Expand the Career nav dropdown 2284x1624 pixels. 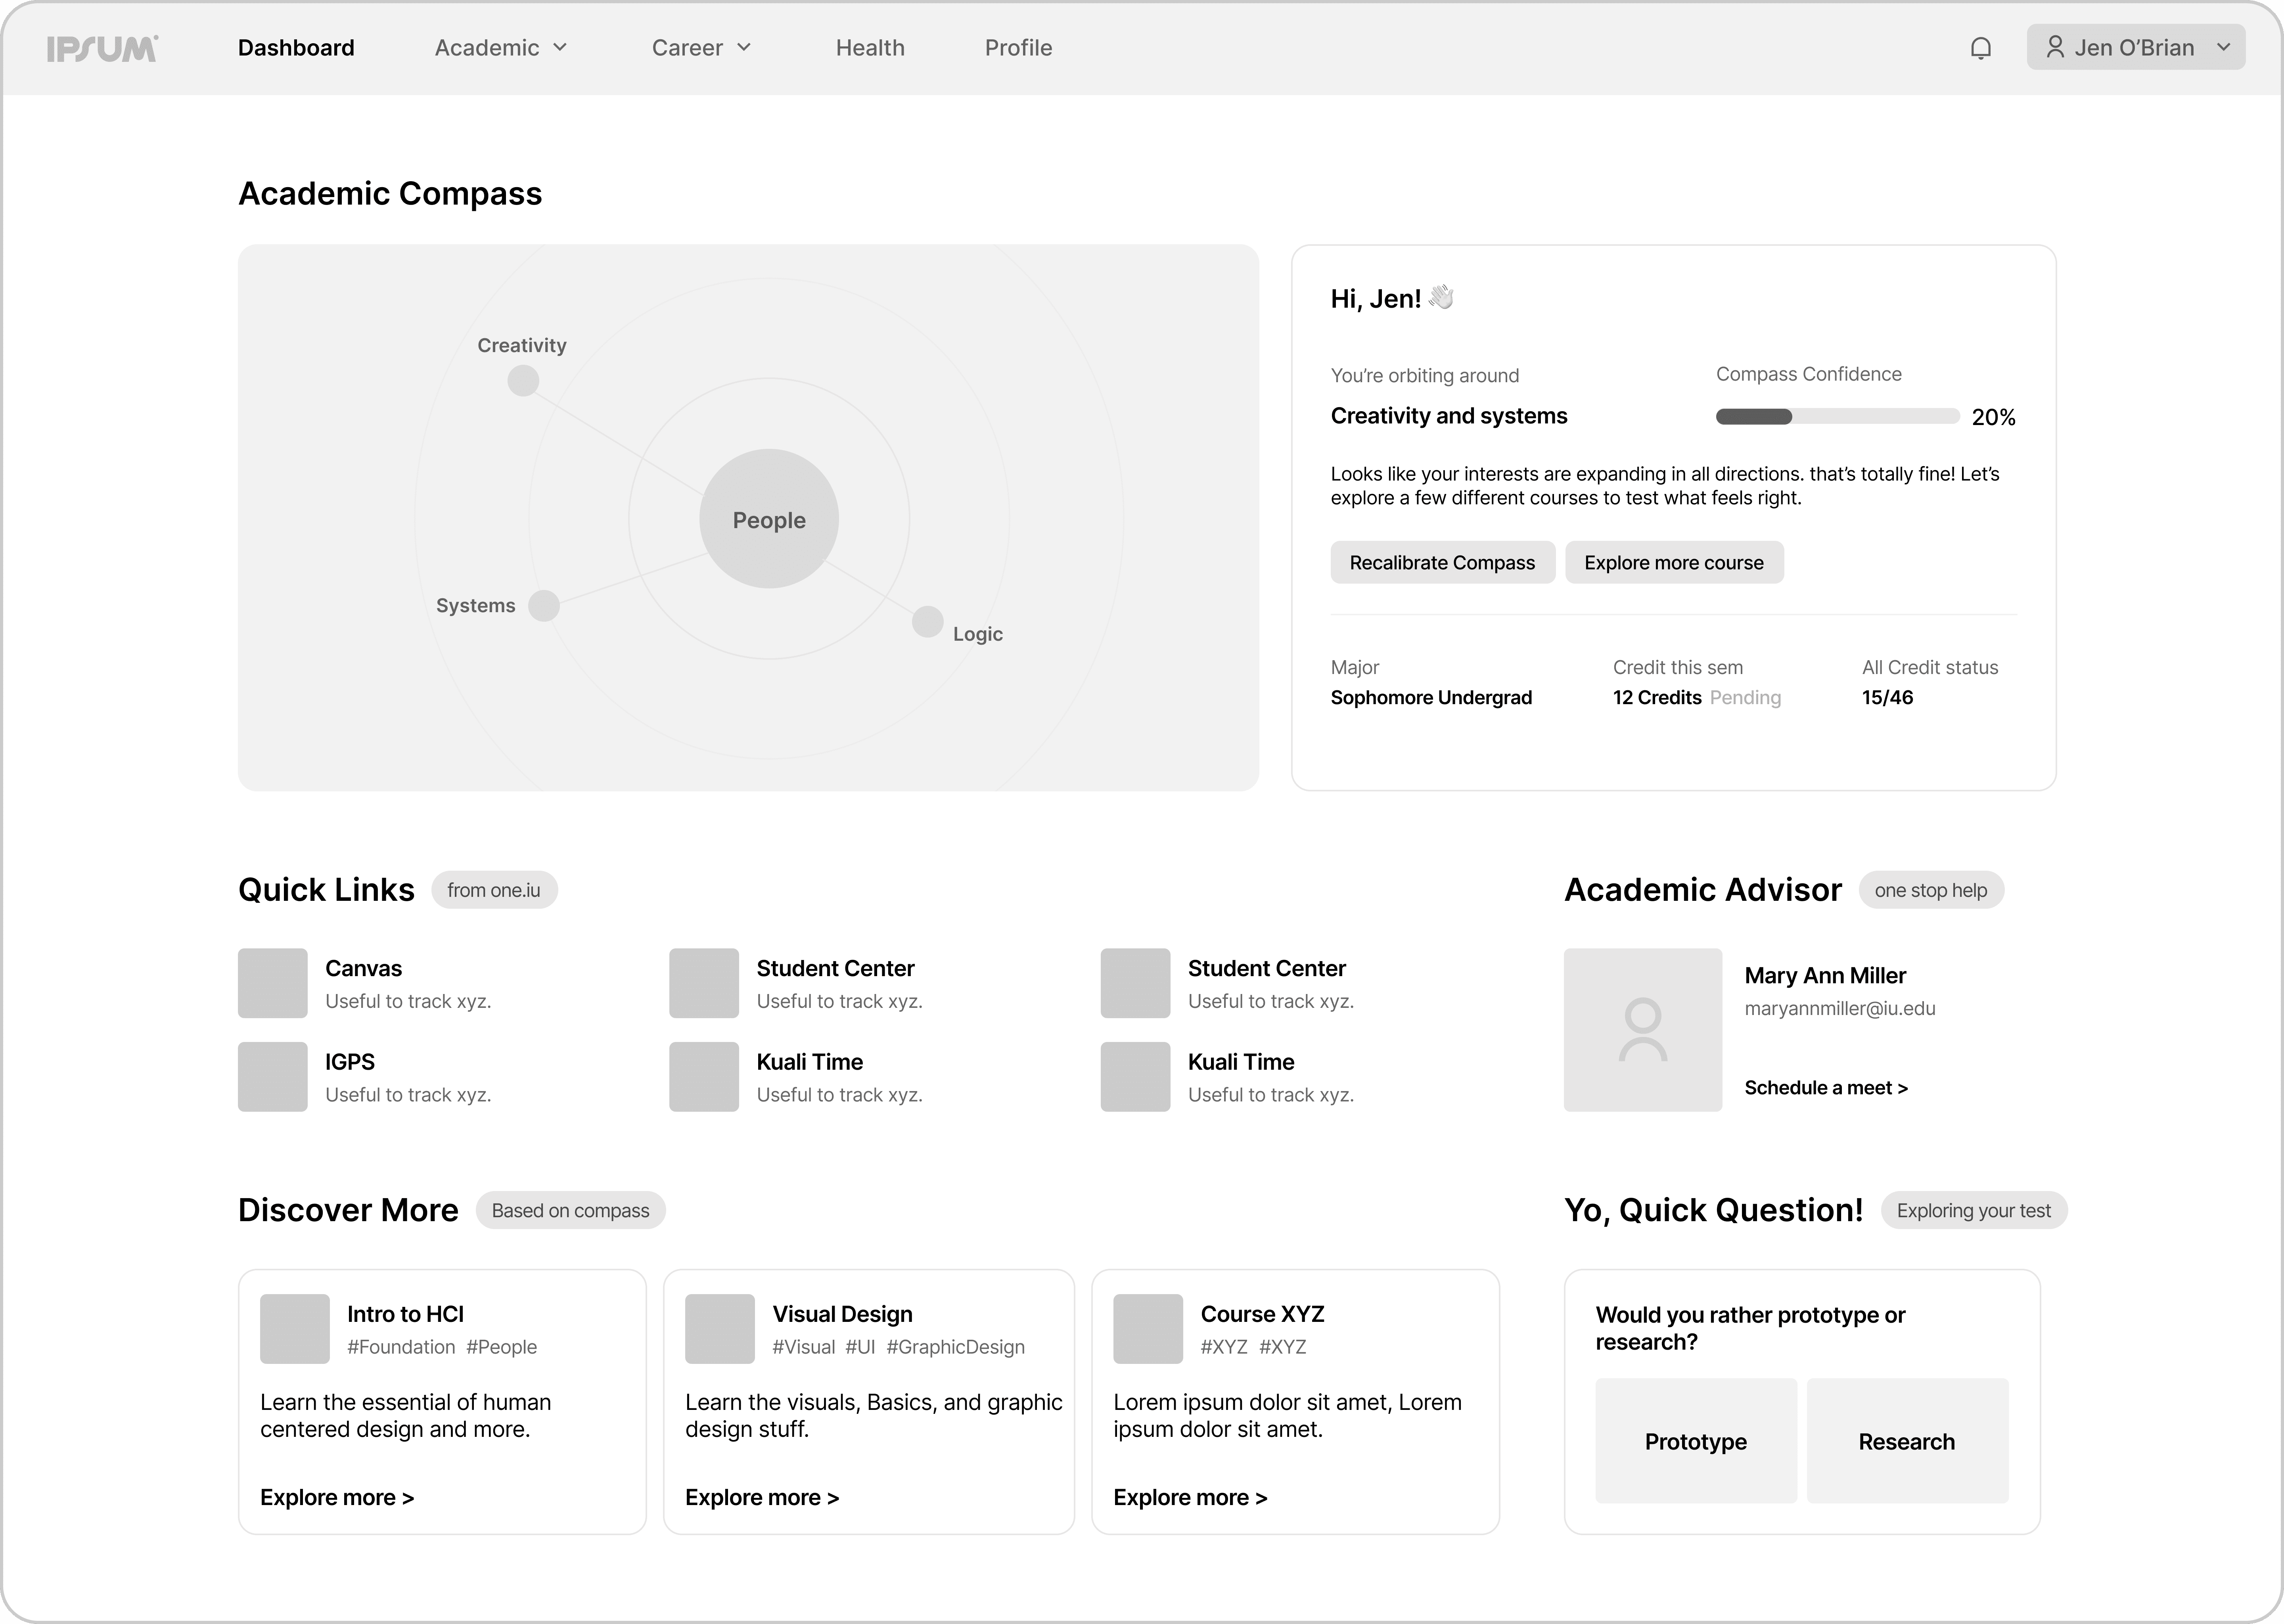(701, 48)
